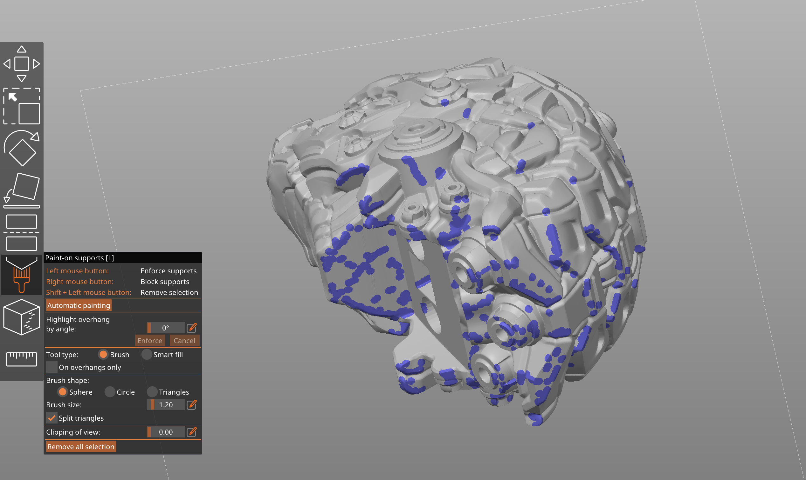Edit the brush size value manually
Image resolution: width=806 pixels, height=480 pixels.
(x=192, y=405)
